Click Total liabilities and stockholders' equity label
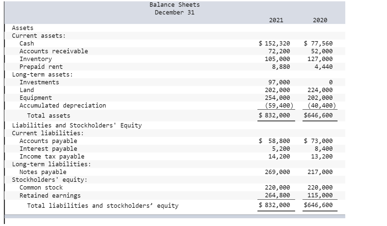The height and width of the screenshot is (226, 387). coord(103,206)
